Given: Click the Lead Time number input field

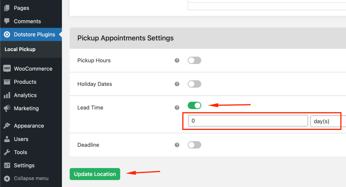Looking at the screenshot, I should tap(248, 121).
